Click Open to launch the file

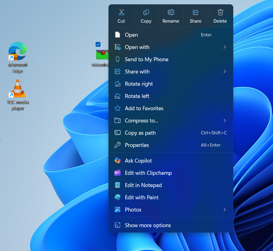click(x=132, y=35)
